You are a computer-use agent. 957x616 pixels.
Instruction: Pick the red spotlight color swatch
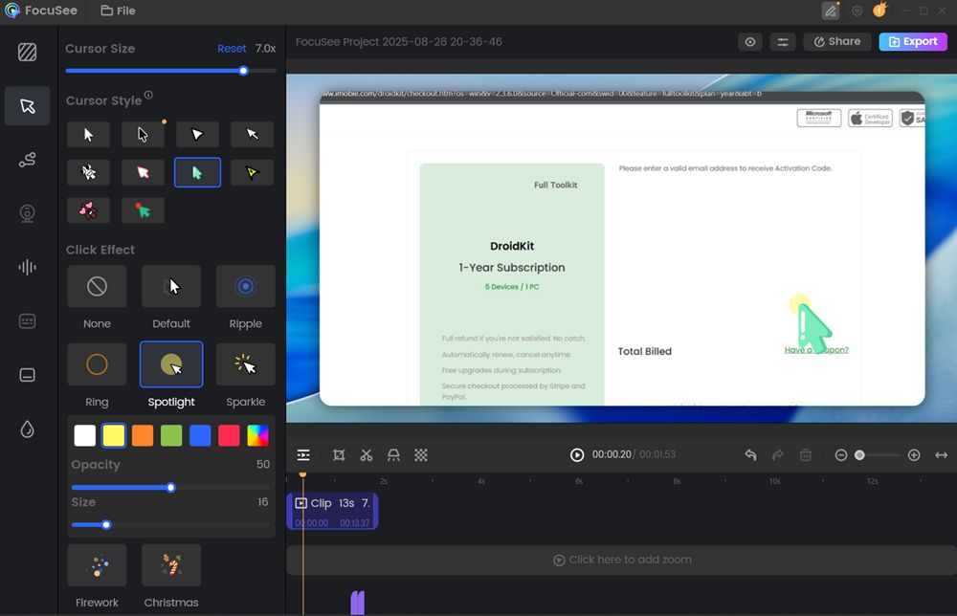[x=229, y=435]
